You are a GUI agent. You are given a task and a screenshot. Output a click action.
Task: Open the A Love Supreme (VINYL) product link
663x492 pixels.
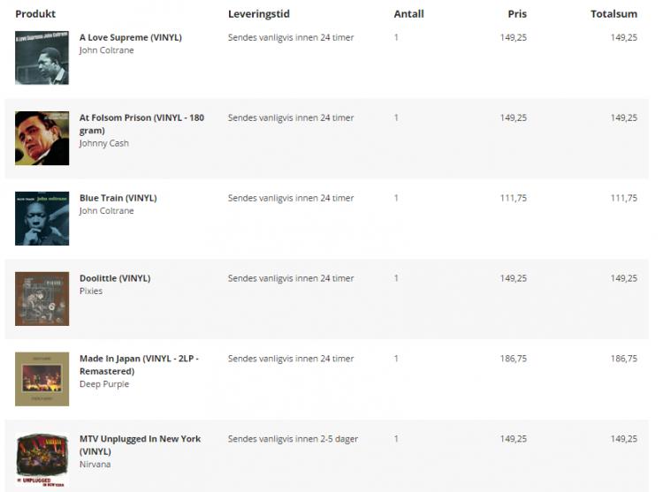pyautogui.click(x=131, y=37)
